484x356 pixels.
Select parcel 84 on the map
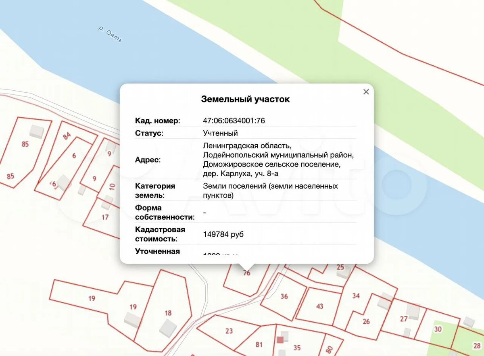[67, 136]
